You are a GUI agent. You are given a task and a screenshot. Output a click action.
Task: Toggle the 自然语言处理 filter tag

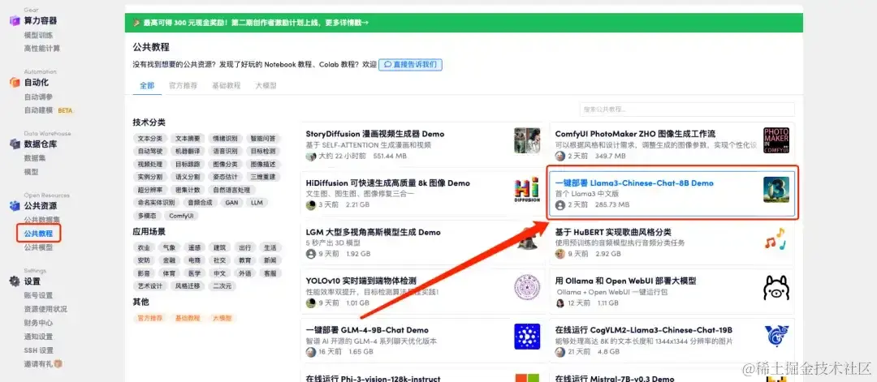coord(231,190)
